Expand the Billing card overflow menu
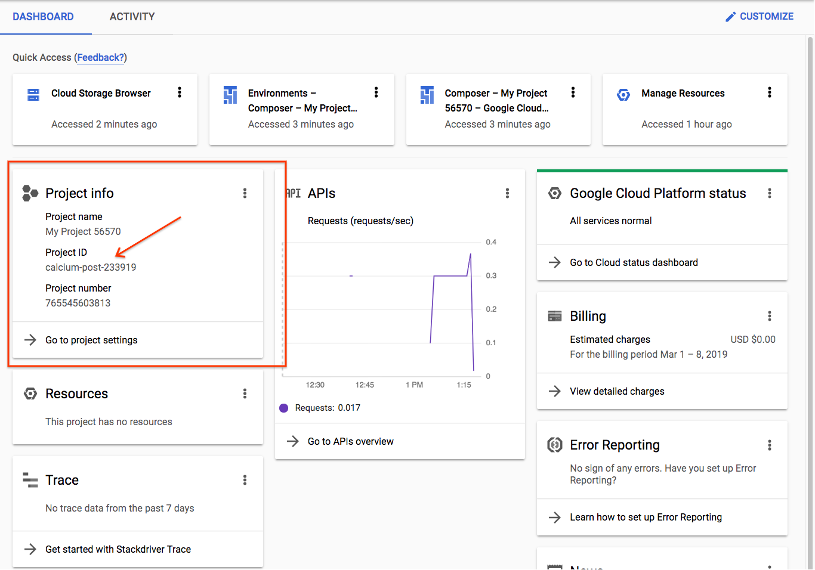Screen dimensions: 815x570 pyautogui.click(x=769, y=316)
